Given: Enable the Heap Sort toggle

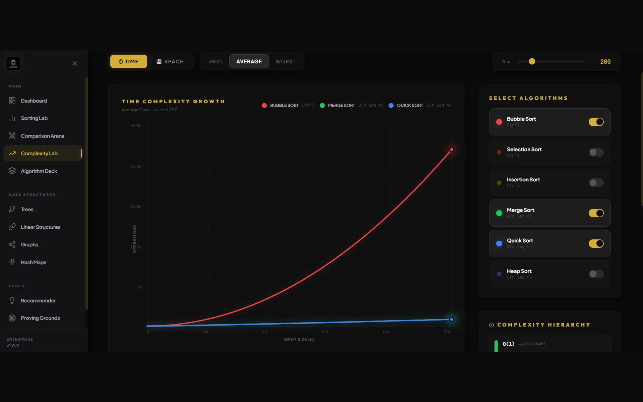Looking at the screenshot, I should [x=596, y=274].
